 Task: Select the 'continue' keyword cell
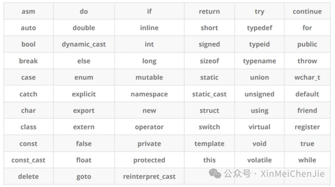coord(307,11)
